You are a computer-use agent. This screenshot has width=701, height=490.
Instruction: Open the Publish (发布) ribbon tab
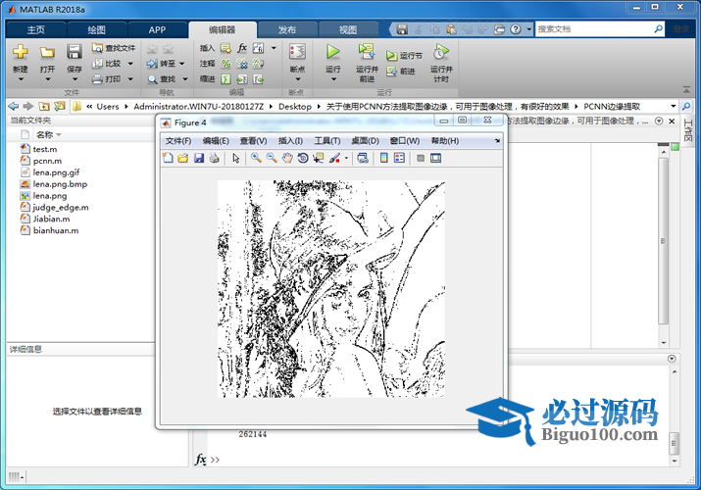click(287, 30)
